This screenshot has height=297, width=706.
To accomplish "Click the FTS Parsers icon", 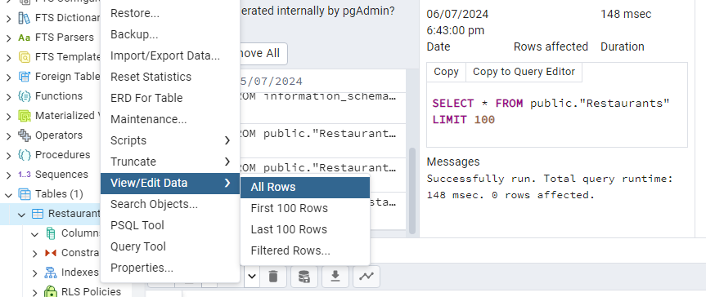I will coord(24,38).
